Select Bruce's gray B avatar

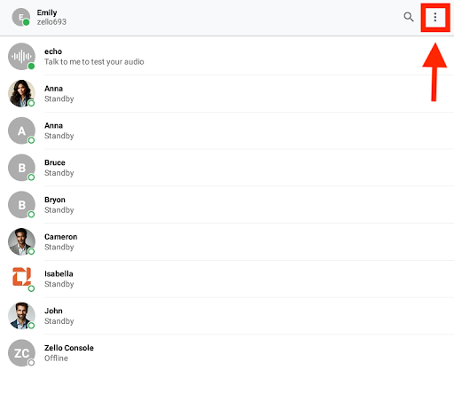[x=21, y=168]
